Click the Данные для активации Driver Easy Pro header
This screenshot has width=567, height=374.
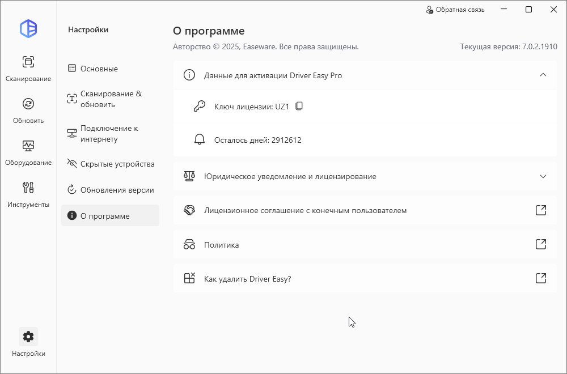pyautogui.click(x=365, y=75)
